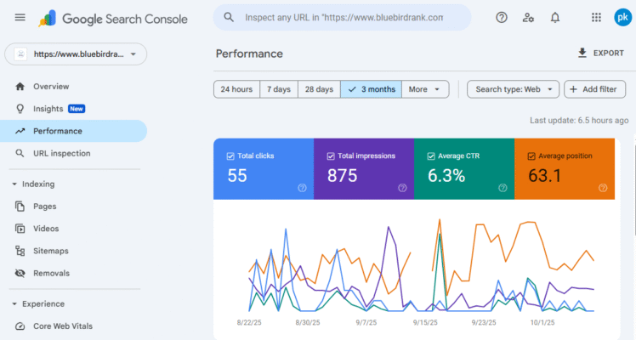Open the property selector dropdown
Screen dimensions: 636x340
pyautogui.click(x=77, y=54)
